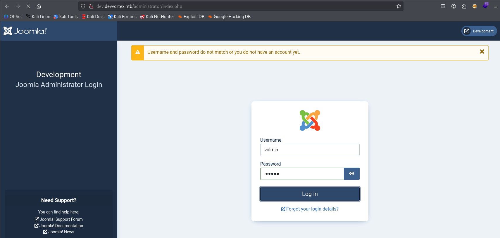Screen dimensions: 500x238
Task: Click the purple extension with badge 11
Action: pyautogui.click(x=485, y=6)
